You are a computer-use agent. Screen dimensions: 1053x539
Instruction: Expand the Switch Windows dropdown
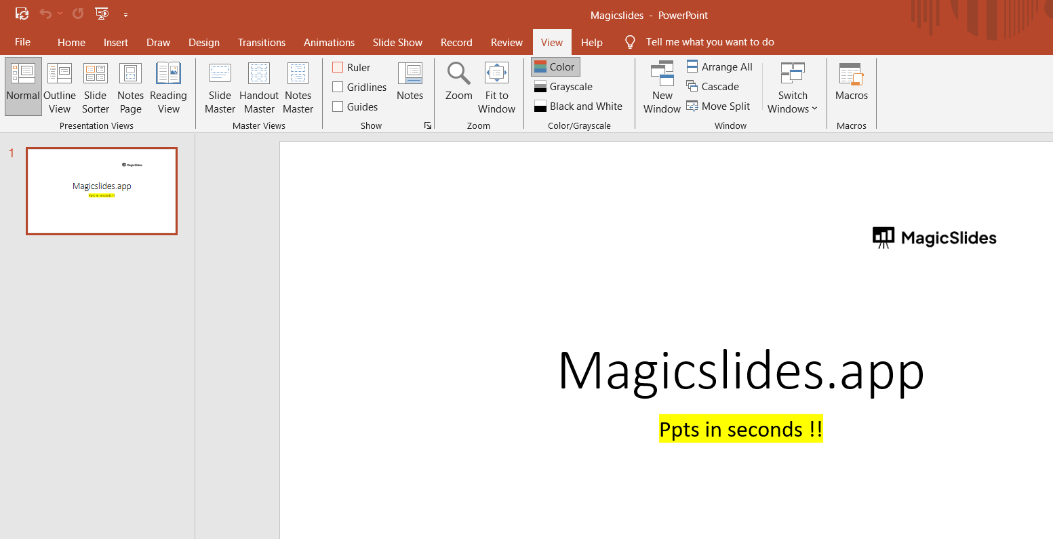pyautogui.click(x=793, y=102)
